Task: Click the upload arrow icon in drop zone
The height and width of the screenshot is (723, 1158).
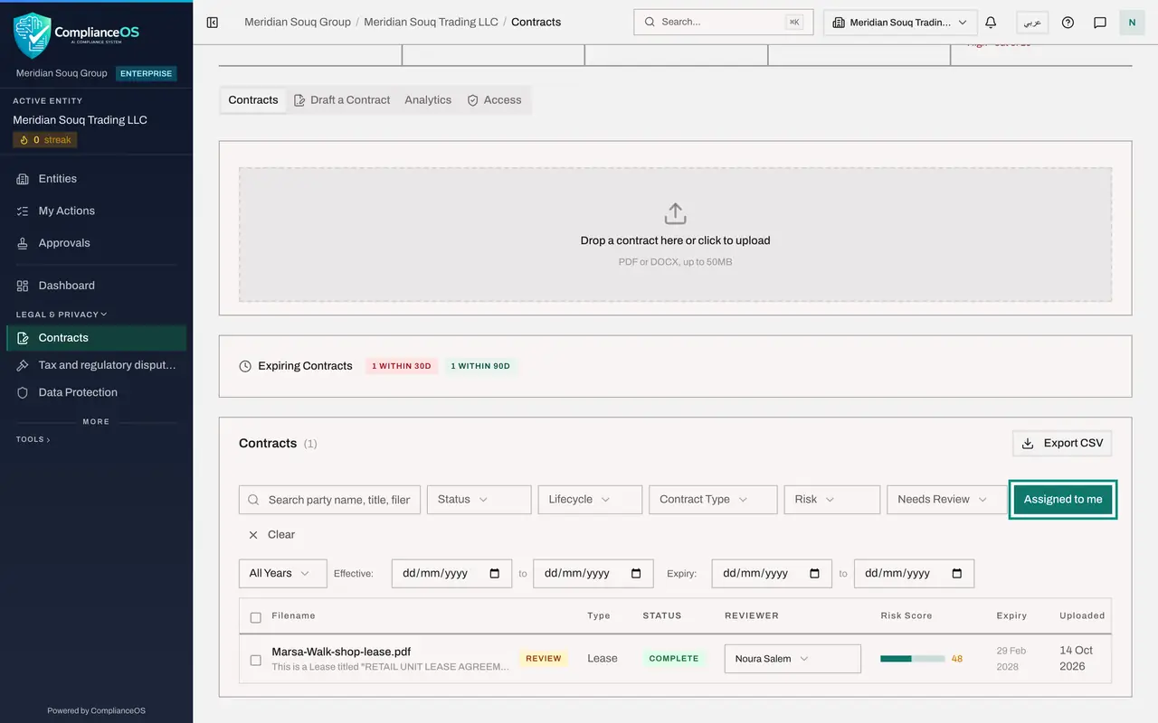Action: coord(675,214)
